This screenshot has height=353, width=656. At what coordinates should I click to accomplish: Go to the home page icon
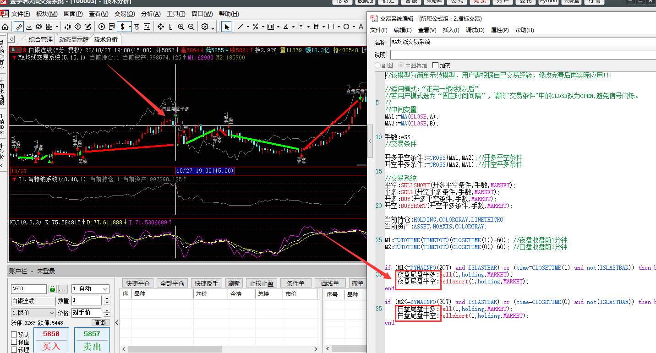[5, 27]
